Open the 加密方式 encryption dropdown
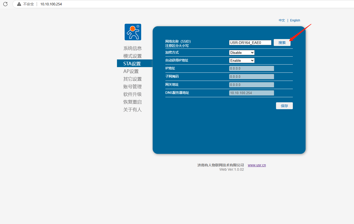Viewport: 354px width, 224px height. 242,53
